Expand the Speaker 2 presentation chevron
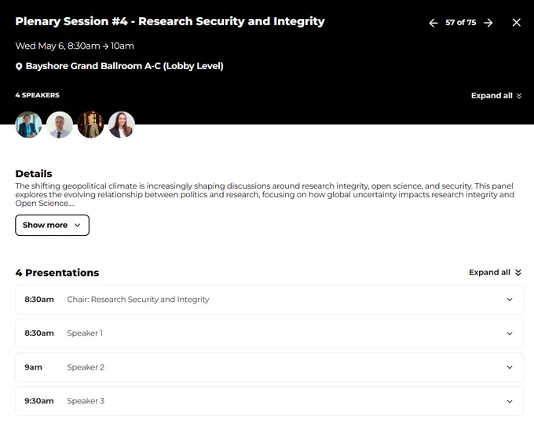The image size is (534, 434). pyautogui.click(x=510, y=367)
